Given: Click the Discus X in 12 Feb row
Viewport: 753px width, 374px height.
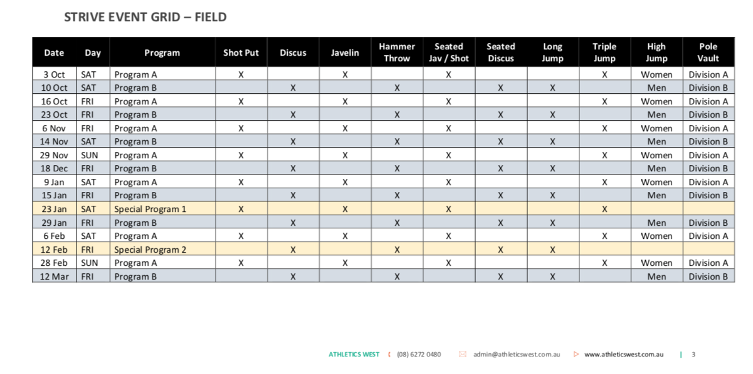Looking at the screenshot, I should tap(293, 250).
